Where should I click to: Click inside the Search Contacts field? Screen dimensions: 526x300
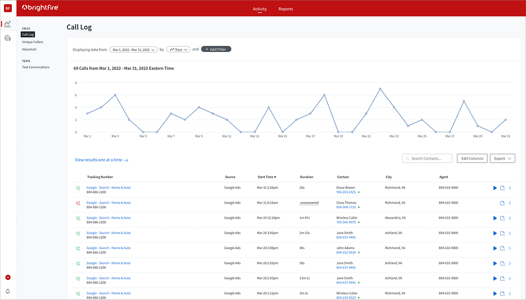point(427,158)
